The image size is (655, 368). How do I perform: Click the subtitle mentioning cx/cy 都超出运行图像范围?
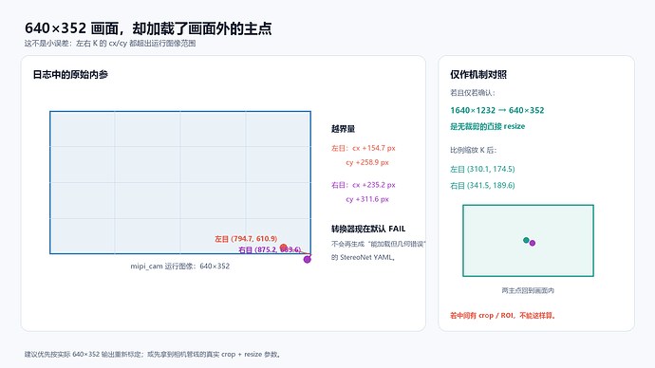click(110, 44)
